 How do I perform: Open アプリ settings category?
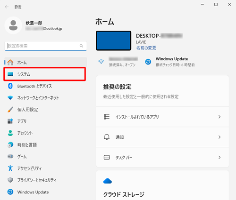pyautogui.click(x=45, y=121)
